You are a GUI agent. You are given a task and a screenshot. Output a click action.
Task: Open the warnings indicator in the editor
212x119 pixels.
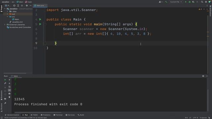(x=200, y=9)
